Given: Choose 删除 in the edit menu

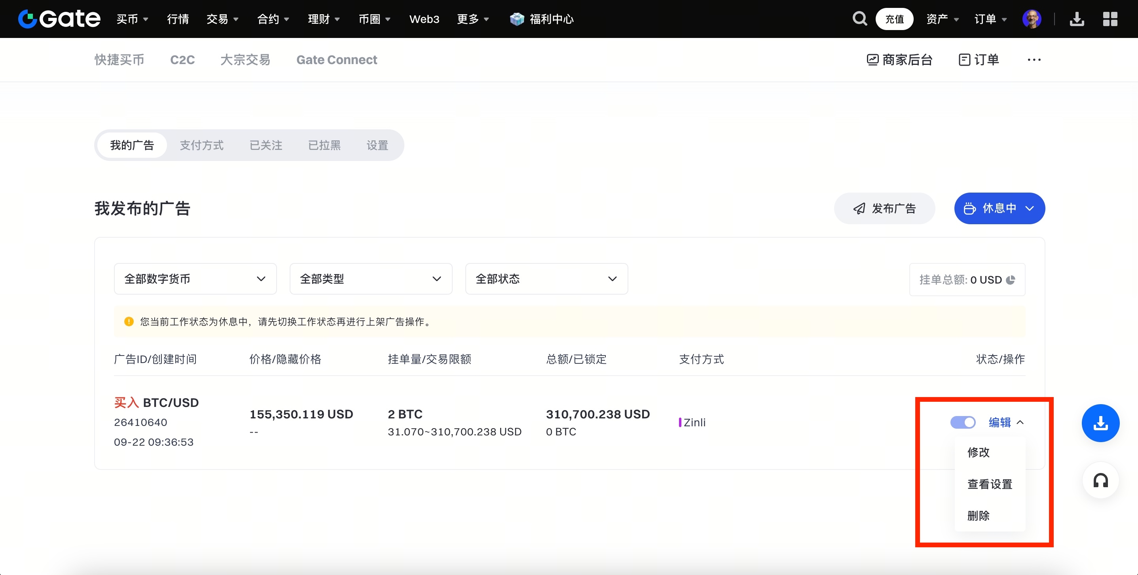Looking at the screenshot, I should 978,515.
